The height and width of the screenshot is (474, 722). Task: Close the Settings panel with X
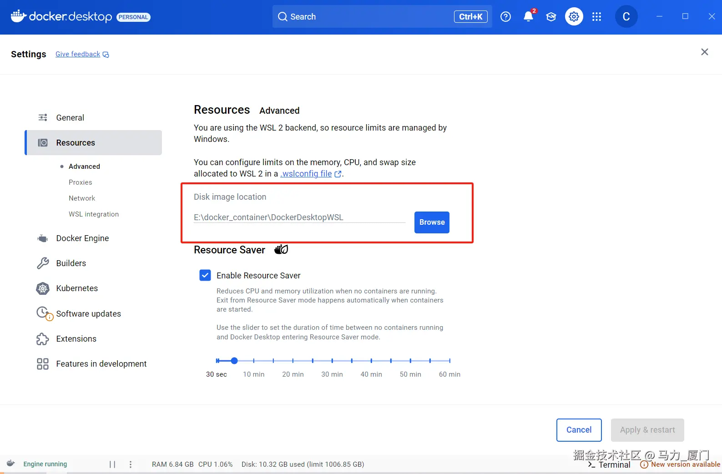click(x=705, y=52)
